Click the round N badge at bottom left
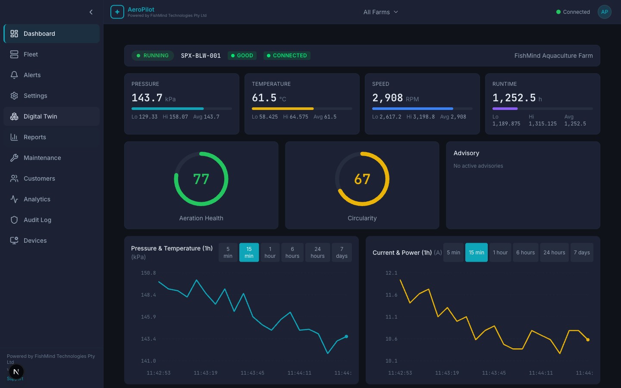Screen dimensions: 621x388 [16, 372]
